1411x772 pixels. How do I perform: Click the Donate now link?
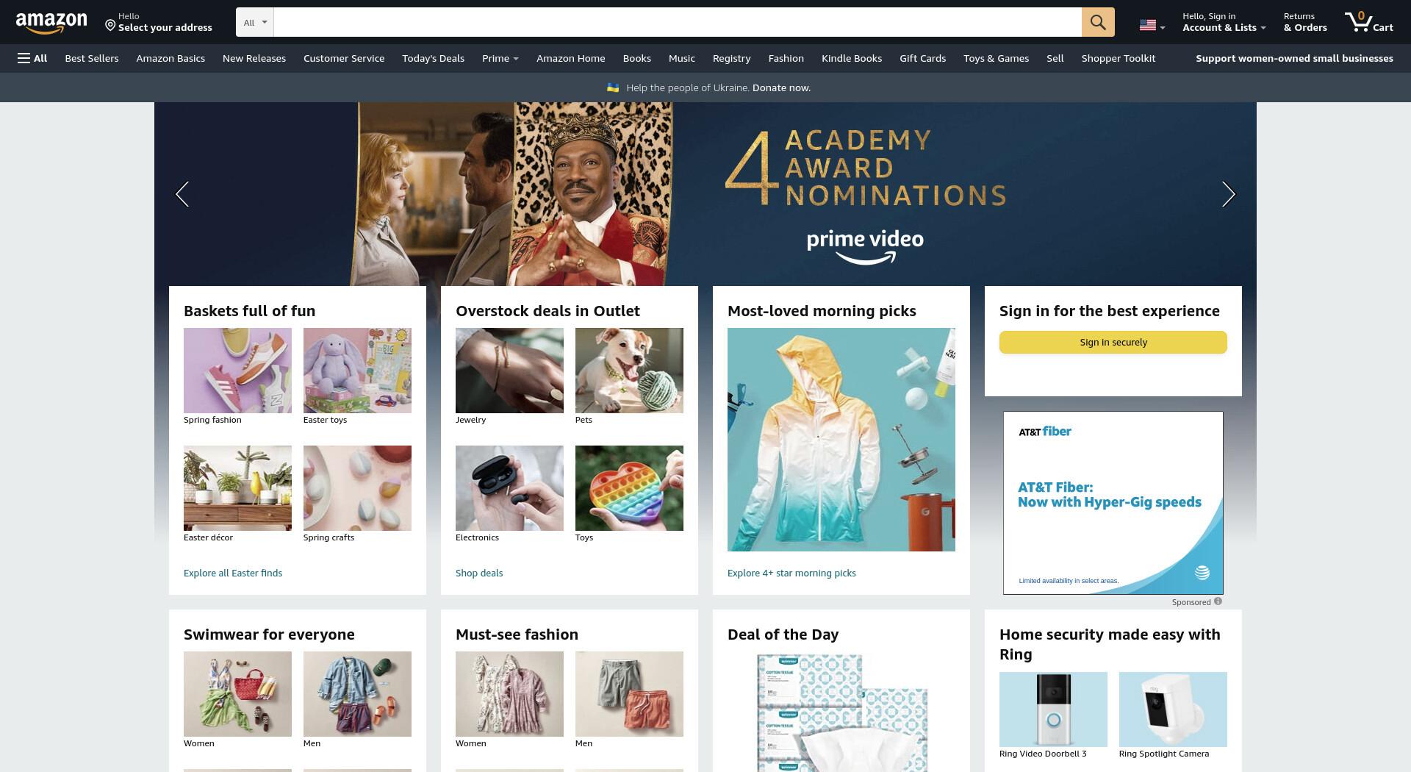click(781, 87)
